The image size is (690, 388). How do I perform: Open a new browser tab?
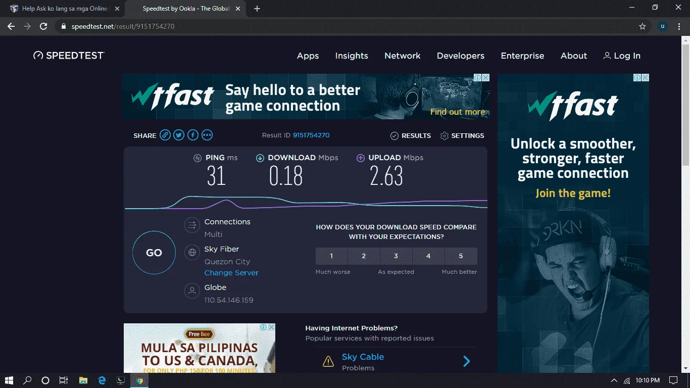257,9
